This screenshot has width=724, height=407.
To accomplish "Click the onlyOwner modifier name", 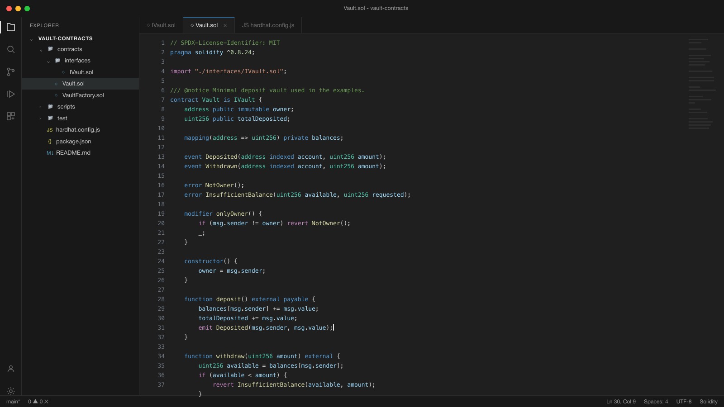I will pyautogui.click(x=232, y=213).
